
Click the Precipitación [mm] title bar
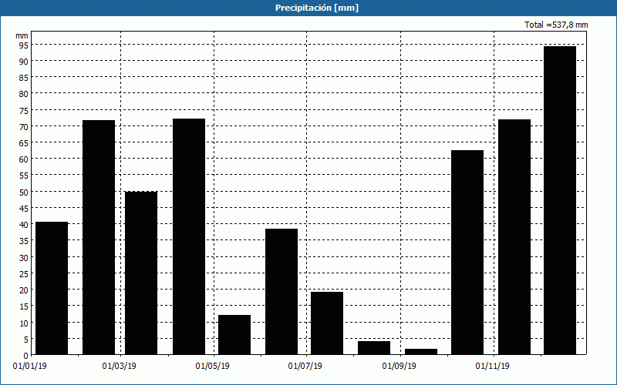pyautogui.click(x=308, y=8)
